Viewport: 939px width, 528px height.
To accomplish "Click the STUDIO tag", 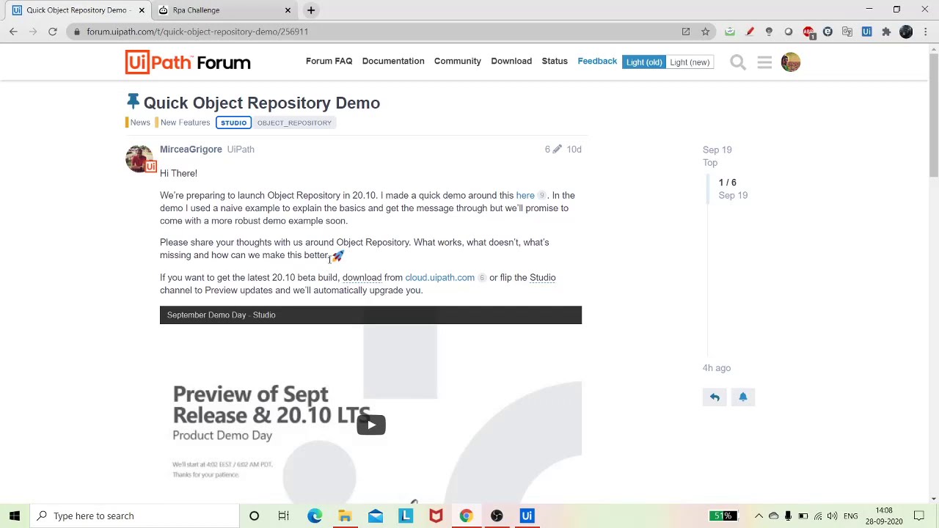I will point(233,122).
